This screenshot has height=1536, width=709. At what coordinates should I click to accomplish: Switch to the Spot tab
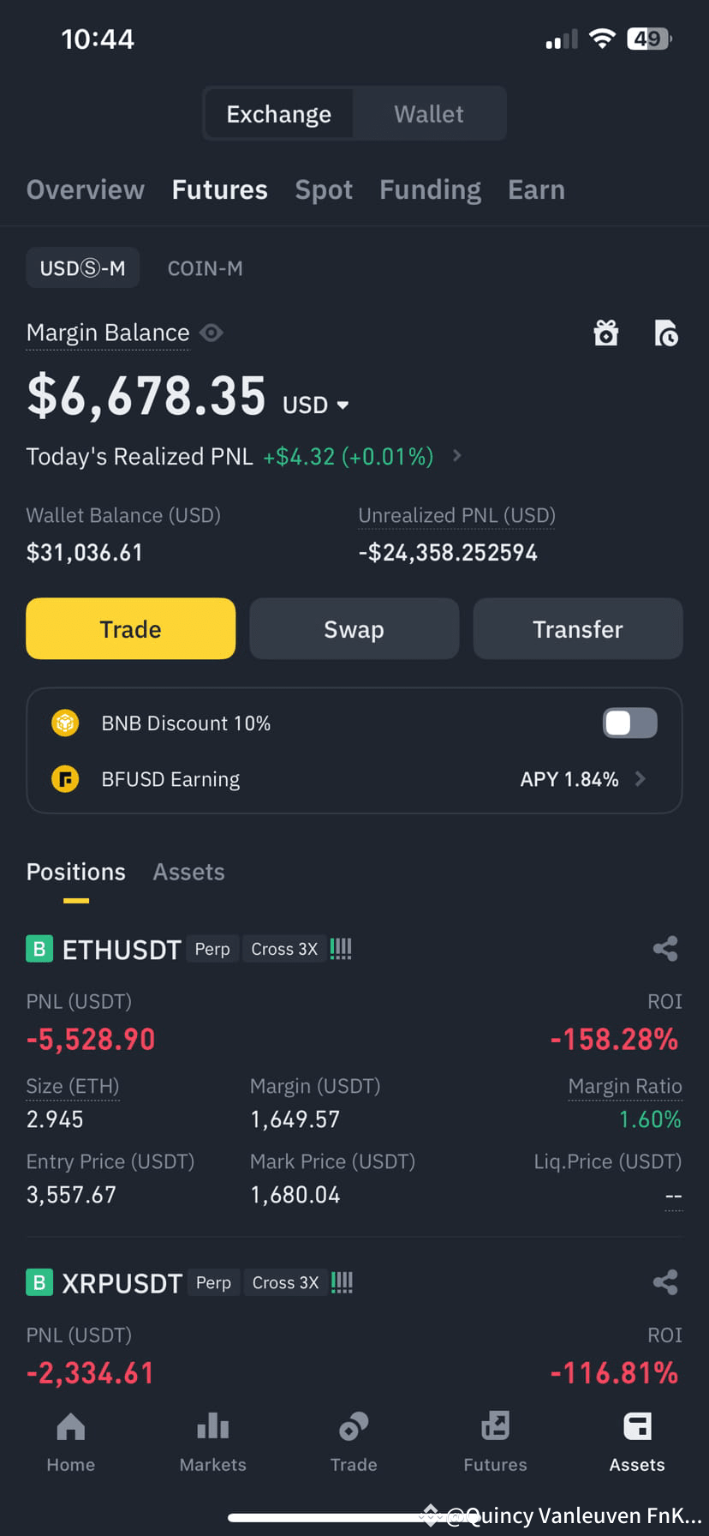click(x=324, y=189)
